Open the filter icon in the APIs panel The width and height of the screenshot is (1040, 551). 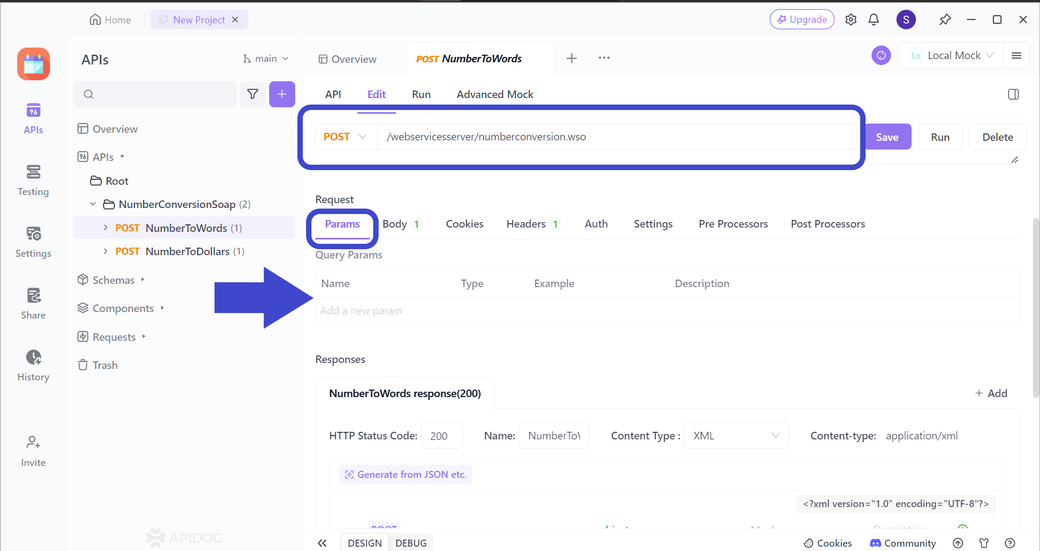click(253, 94)
